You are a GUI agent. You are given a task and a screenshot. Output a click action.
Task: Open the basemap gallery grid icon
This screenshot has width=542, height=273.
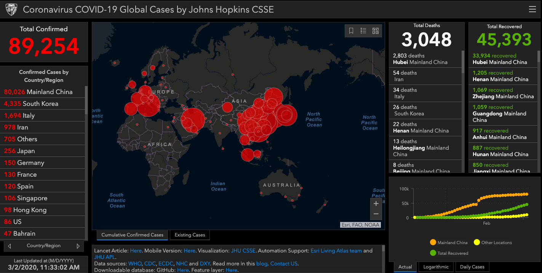[x=375, y=31]
